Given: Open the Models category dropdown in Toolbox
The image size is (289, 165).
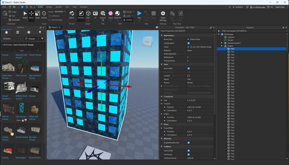Looking at the screenshot, I should (13, 38).
